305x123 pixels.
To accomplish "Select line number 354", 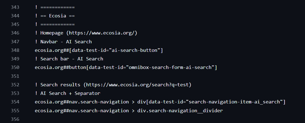I will 15,102.
